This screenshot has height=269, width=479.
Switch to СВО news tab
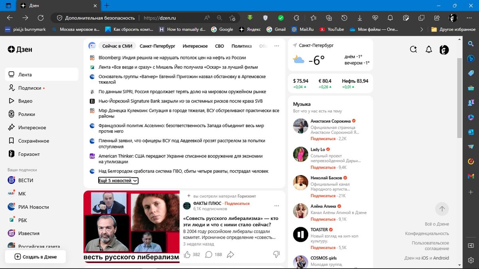tap(220, 46)
